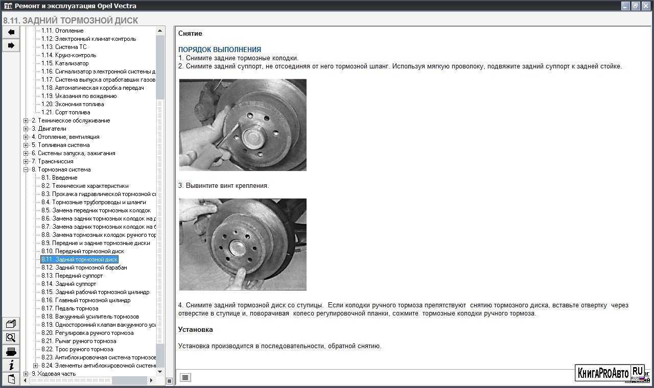The image size is (654, 388).
Task: Click the 'Установка' heading in the article
Action: [196, 330]
